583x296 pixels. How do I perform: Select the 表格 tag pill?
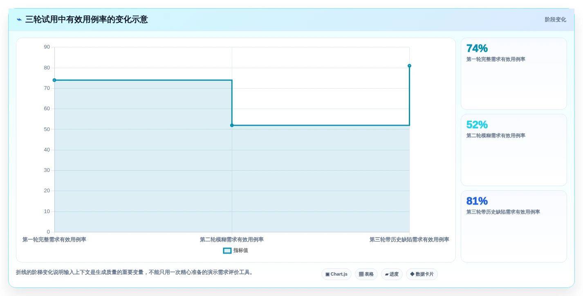(366, 274)
